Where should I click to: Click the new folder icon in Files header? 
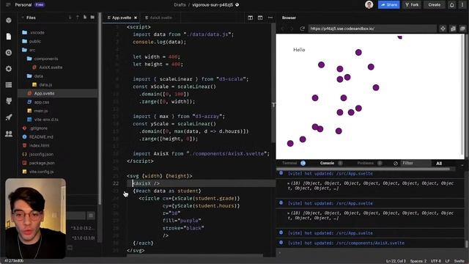tap(92, 18)
